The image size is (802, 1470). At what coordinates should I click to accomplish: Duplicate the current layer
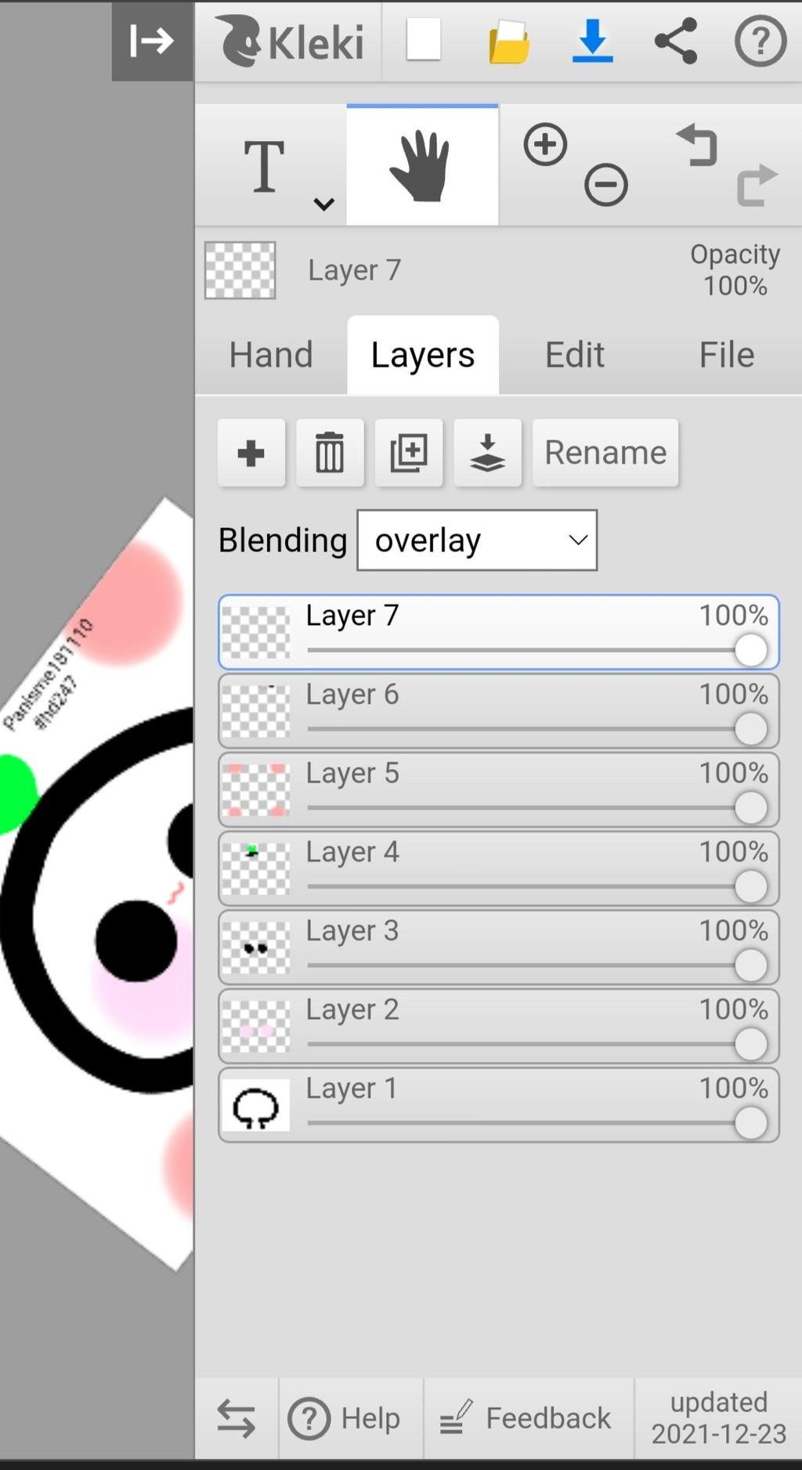(x=409, y=453)
